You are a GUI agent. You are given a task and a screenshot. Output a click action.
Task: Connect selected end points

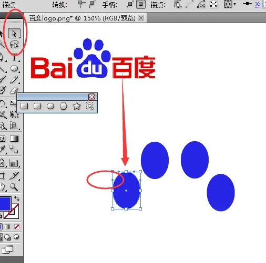click(190, 4)
